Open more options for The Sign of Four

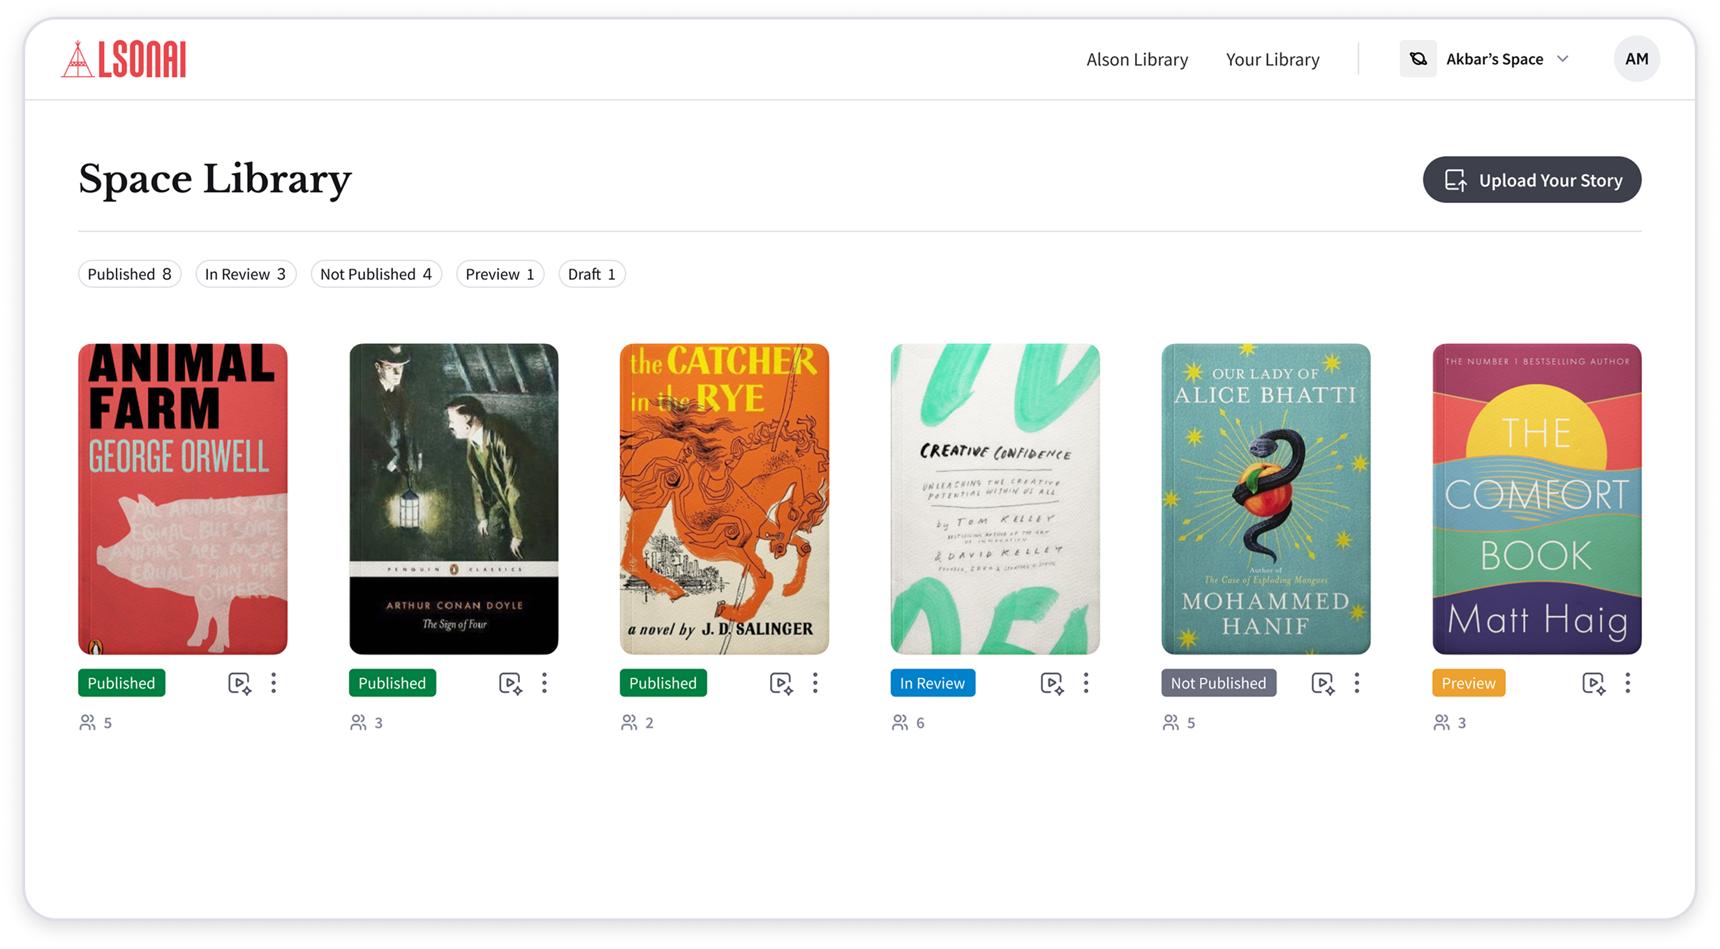[x=544, y=683]
